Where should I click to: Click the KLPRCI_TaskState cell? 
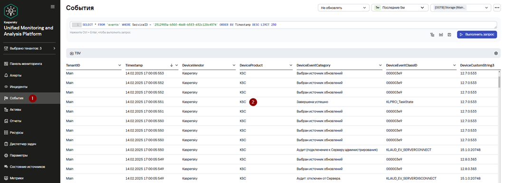tap(400, 102)
